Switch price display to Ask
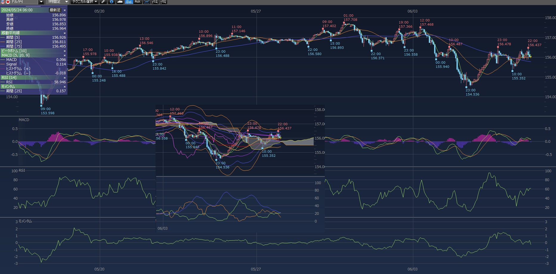This screenshot has height=274, width=556. (x=137, y=2)
